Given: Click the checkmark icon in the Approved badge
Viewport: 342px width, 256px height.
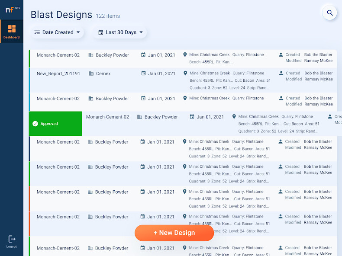Looking at the screenshot, I should [35, 124].
